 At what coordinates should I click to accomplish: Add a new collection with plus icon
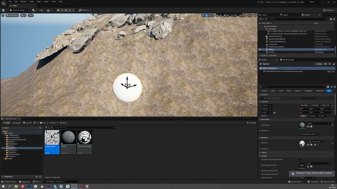tap(36, 176)
